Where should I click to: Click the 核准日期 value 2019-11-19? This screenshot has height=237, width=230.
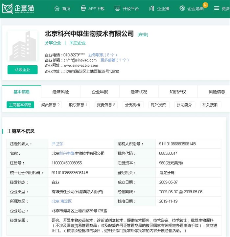168,201
